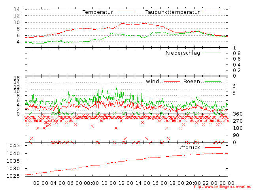
Task: Click the green Niederschlag legend line
Action: pos(213,53)
